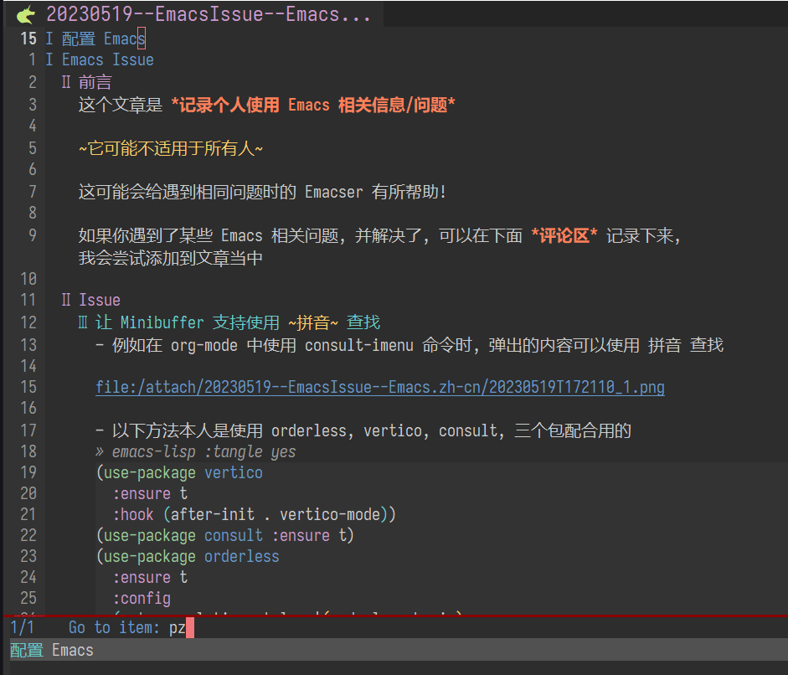The width and height of the screenshot is (788, 675).
Task: Click the "Go to item:" minibuffer input
Action: pos(182,628)
